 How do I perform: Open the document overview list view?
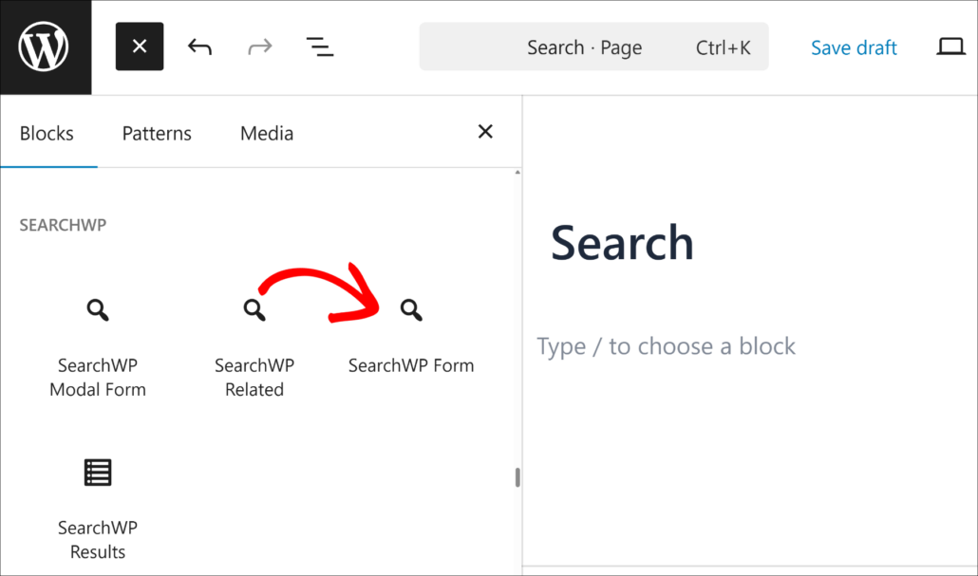point(320,46)
